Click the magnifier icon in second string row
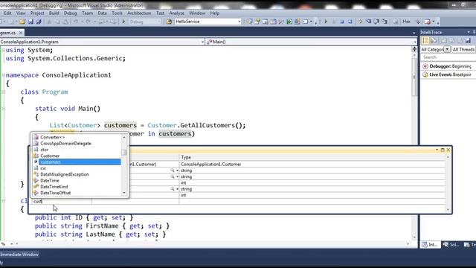Screen dimensions: 476x268 (172, 176)
